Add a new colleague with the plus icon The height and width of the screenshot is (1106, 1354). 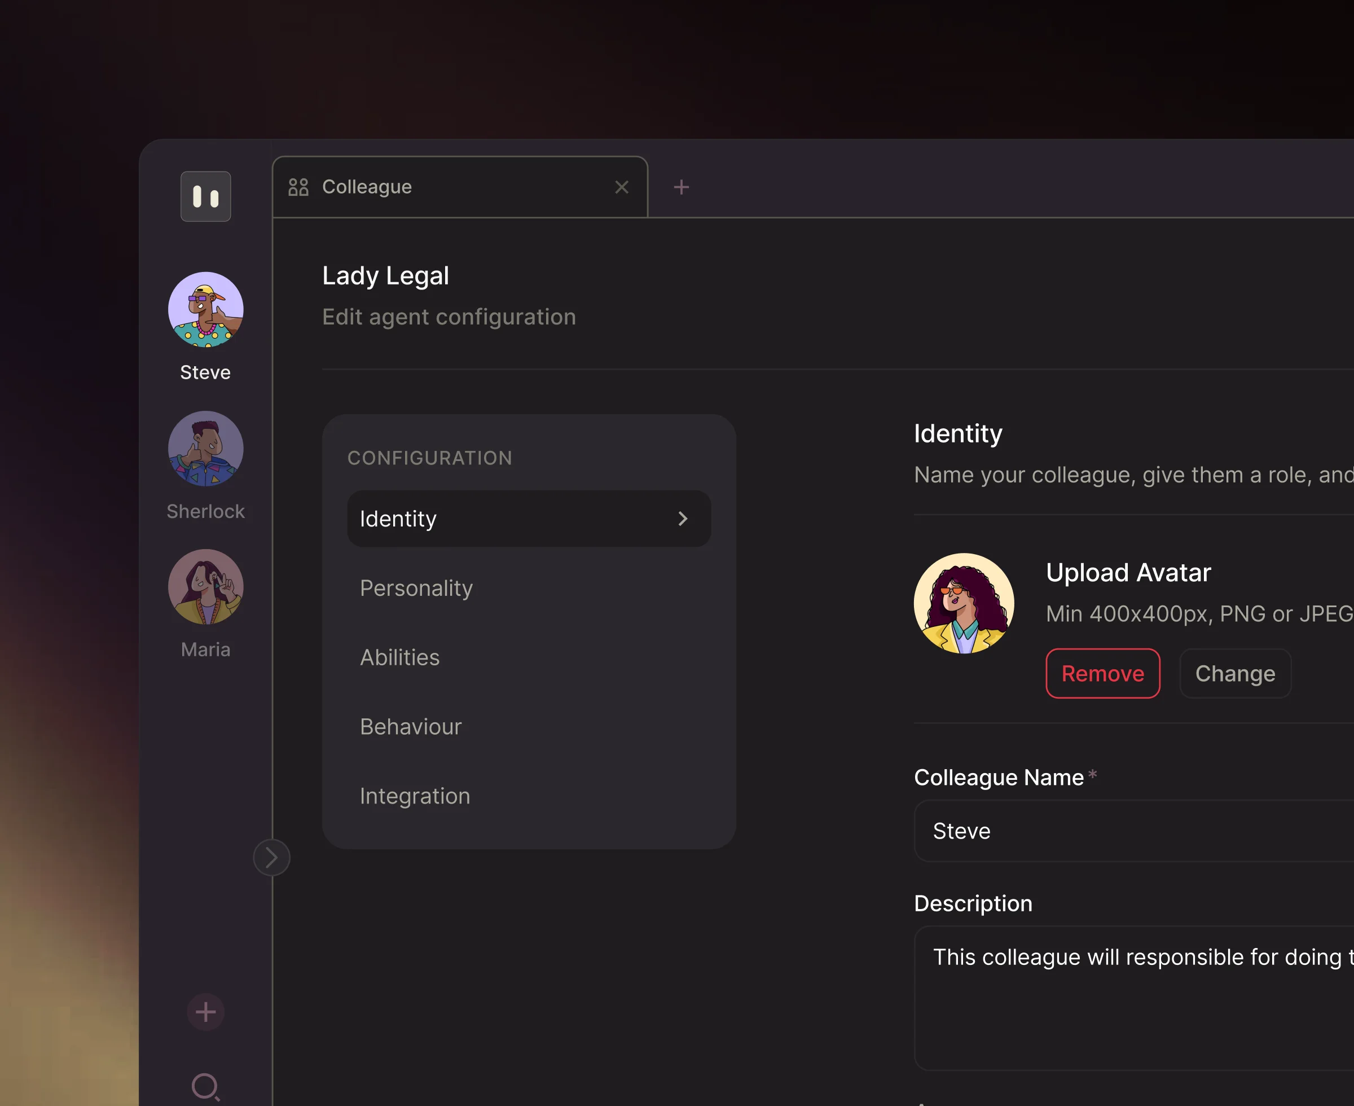pos(205,1012)
